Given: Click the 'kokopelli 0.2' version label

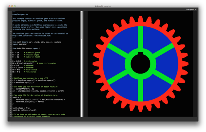Looking at the screenshot, I should (192, 10).
